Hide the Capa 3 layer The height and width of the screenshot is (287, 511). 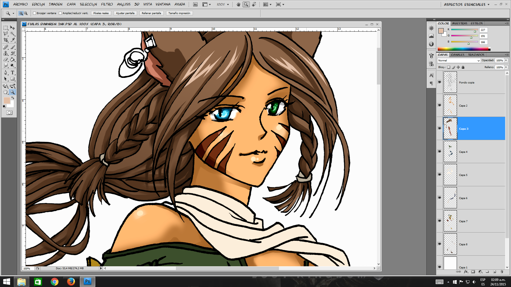click(439, 128)
